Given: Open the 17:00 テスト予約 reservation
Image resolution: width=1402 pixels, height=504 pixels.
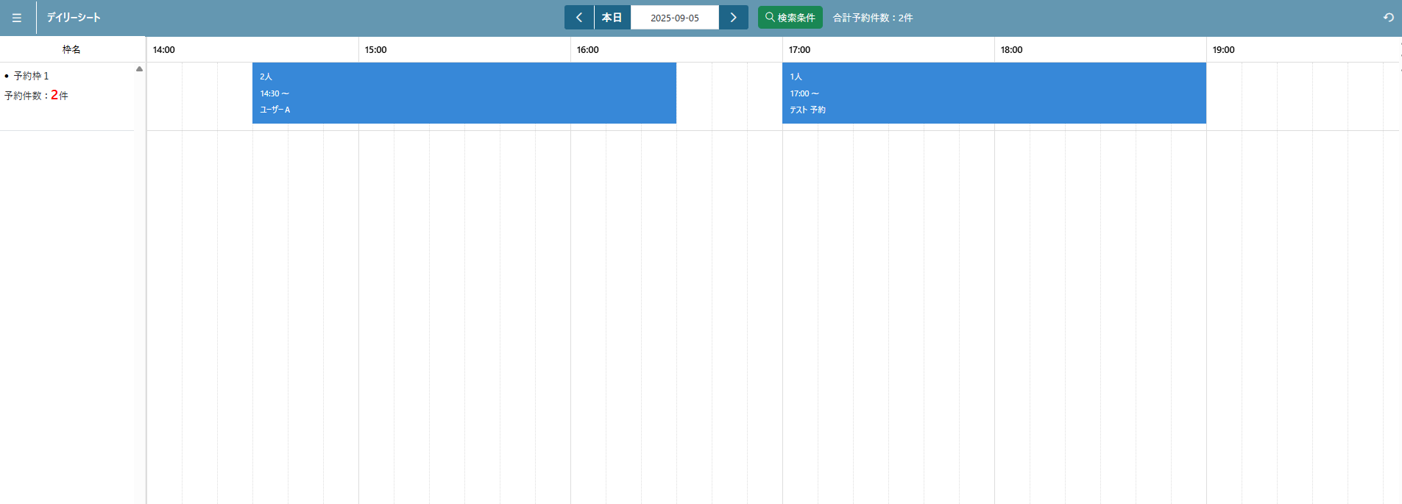Looking at the screenshot, I should (994, 93).
